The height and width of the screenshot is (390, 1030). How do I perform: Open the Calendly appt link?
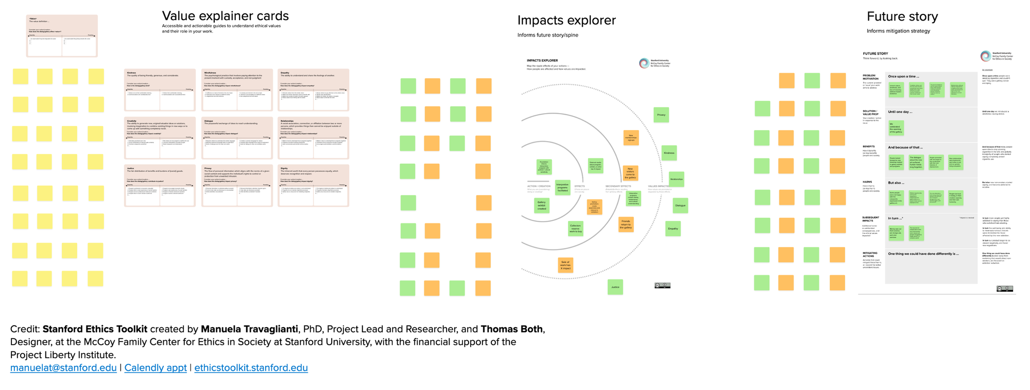point(156,368)
